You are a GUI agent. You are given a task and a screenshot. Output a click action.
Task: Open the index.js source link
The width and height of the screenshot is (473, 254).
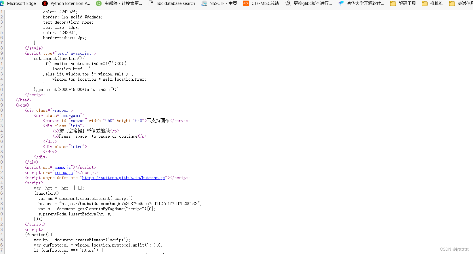(64, 173)
